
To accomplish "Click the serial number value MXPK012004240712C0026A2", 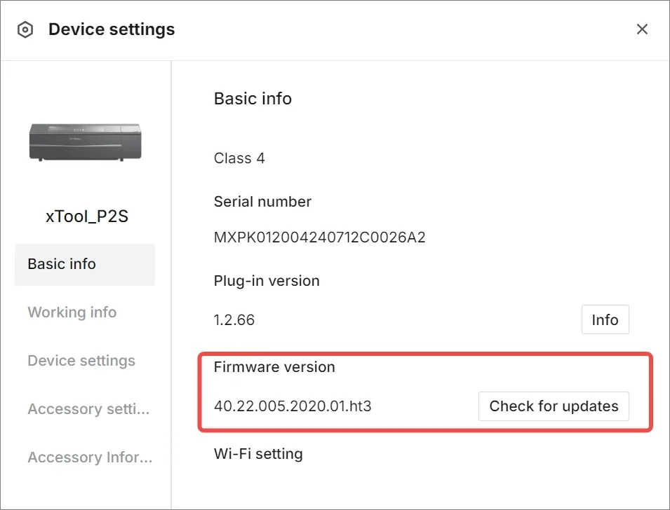I will [x=320, y=237].
